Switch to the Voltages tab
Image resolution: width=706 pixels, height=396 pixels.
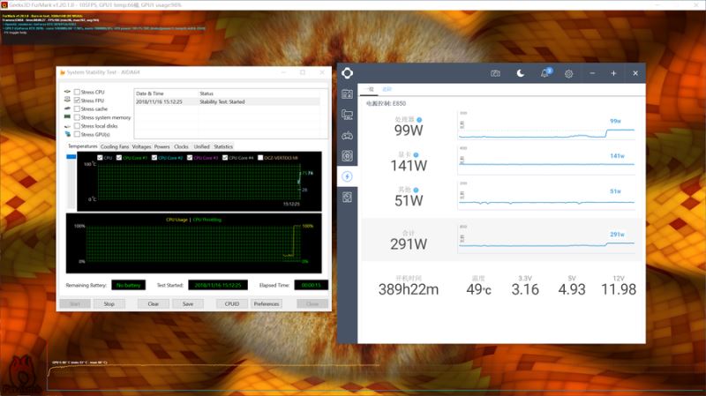coord(141,146)
